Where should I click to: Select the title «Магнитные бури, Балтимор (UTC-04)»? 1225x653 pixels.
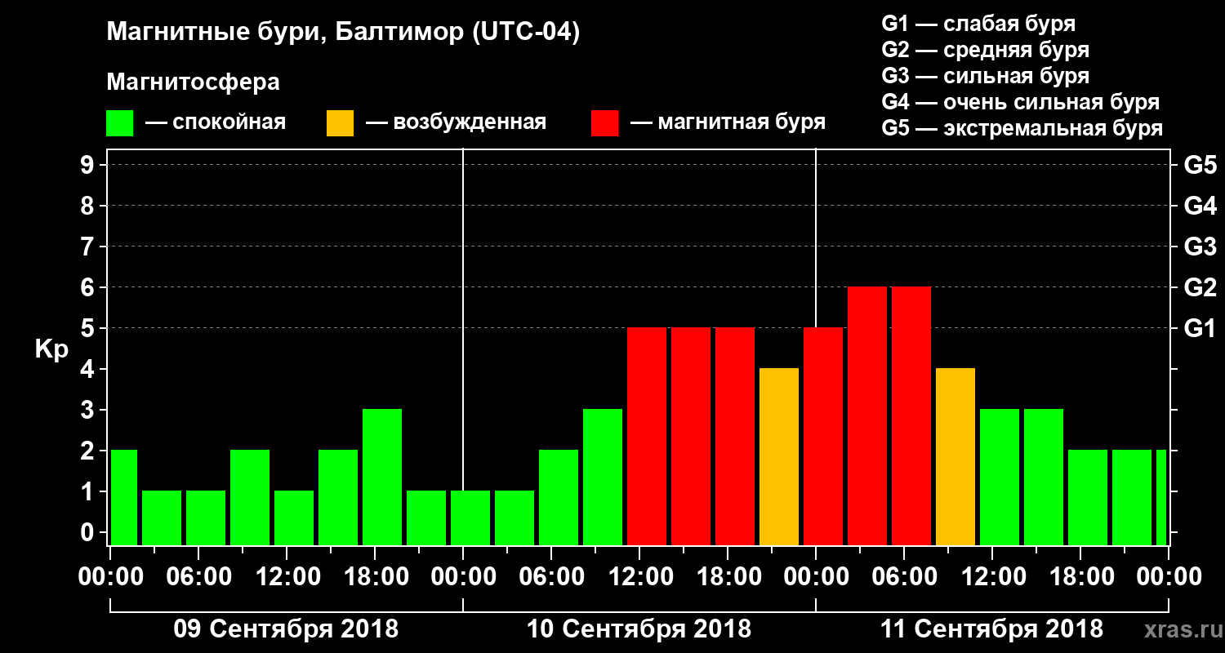coord(343,33)
